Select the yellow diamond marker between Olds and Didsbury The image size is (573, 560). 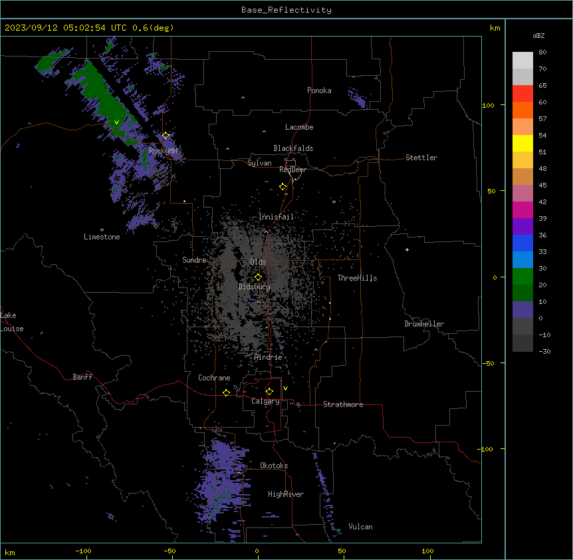point(258,277)
